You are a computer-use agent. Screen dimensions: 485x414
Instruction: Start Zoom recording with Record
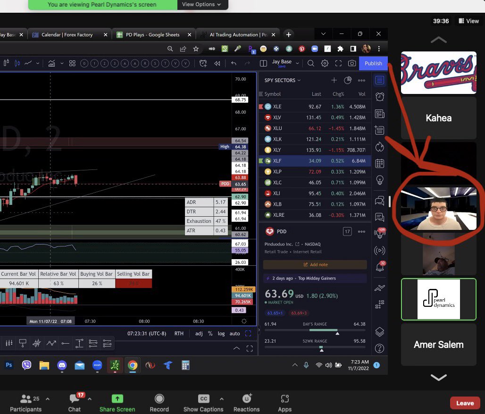159,403
